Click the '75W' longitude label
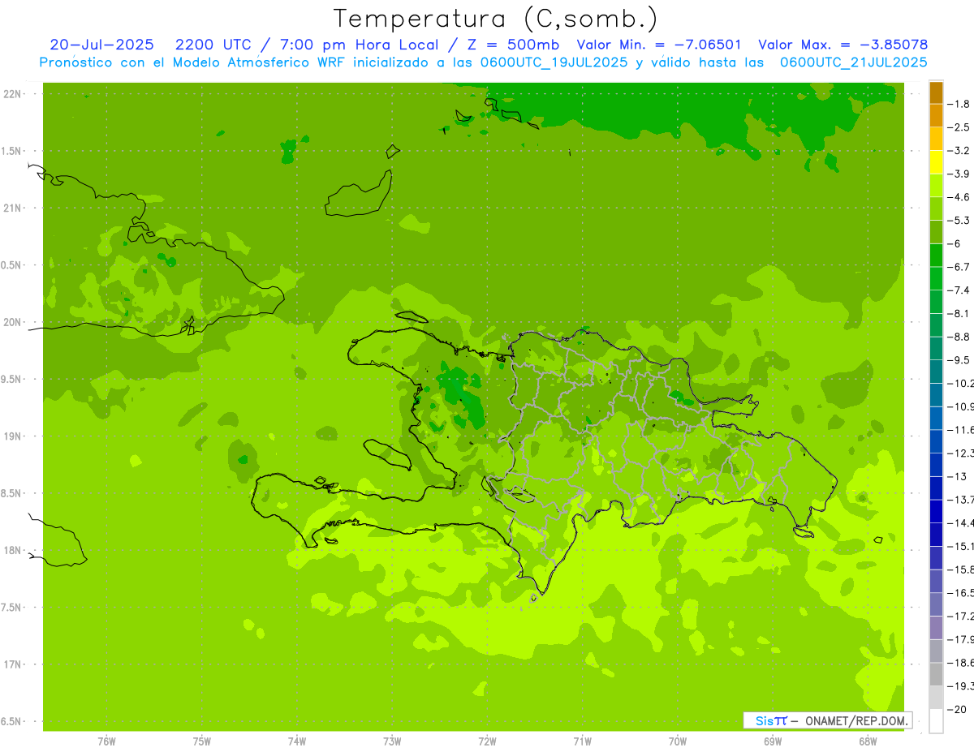This screenshot has height=752, width=974. pyautogui.click(x=202, y=741)
